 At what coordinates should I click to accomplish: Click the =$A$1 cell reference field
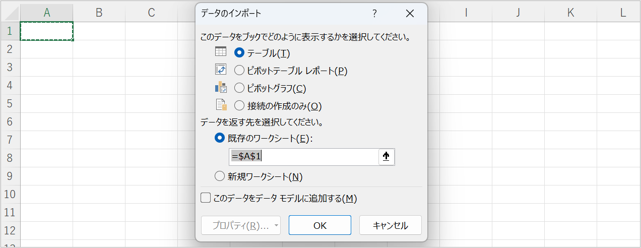(x=303, y=157)
